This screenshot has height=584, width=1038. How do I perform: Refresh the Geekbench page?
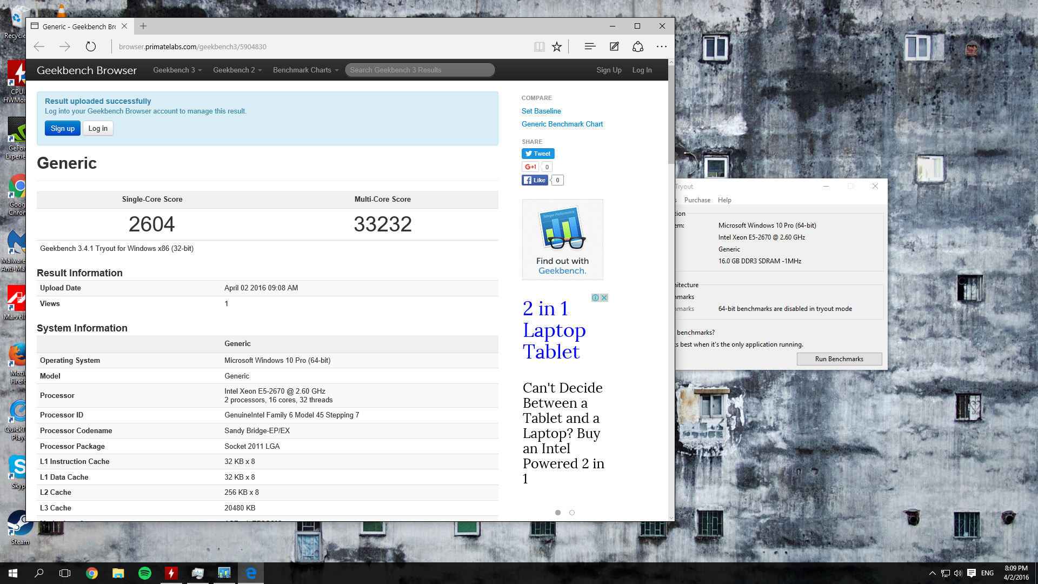pyautogui.click(x=91, y=47)
